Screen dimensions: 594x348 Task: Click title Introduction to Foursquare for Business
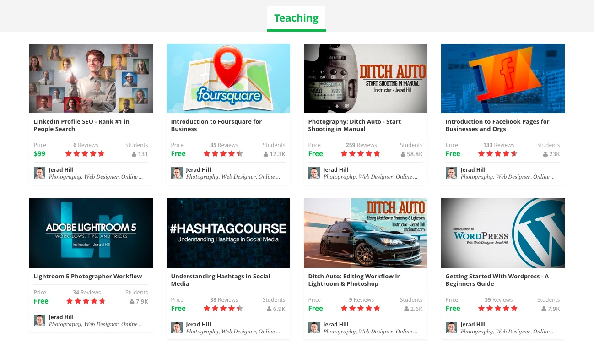coord(216,125)
